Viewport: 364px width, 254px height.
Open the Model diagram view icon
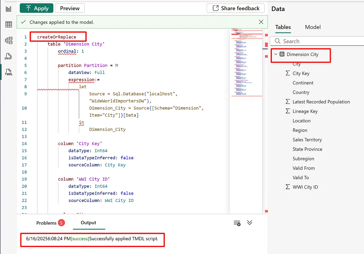(8, 40)
